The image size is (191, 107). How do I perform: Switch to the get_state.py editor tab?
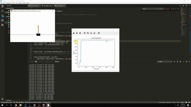(x=60, y=6)
